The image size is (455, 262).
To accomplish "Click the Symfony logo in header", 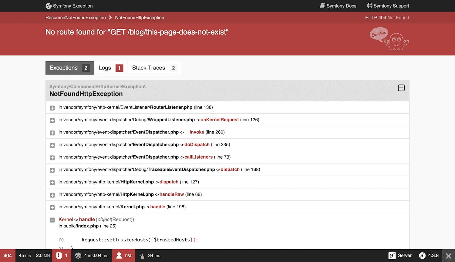I will [49, 6].
